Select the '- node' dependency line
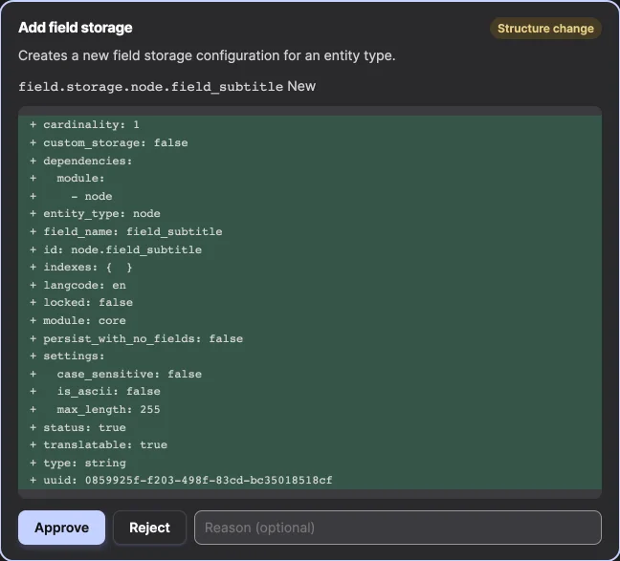 310,196
